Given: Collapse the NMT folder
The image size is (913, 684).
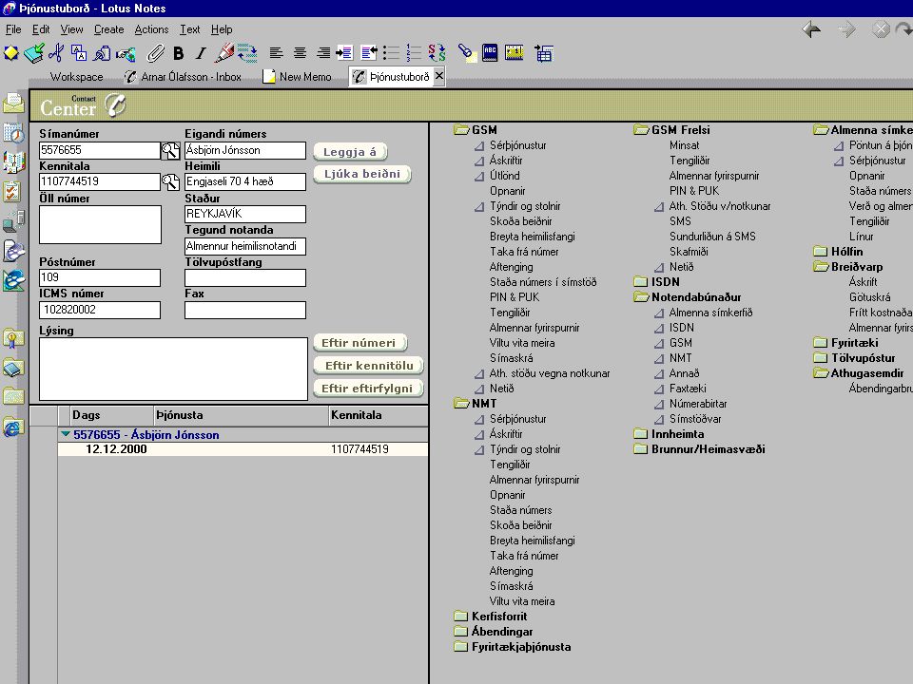Looking at the screenshot, I should pyautogui.click(x=461, y=403).
